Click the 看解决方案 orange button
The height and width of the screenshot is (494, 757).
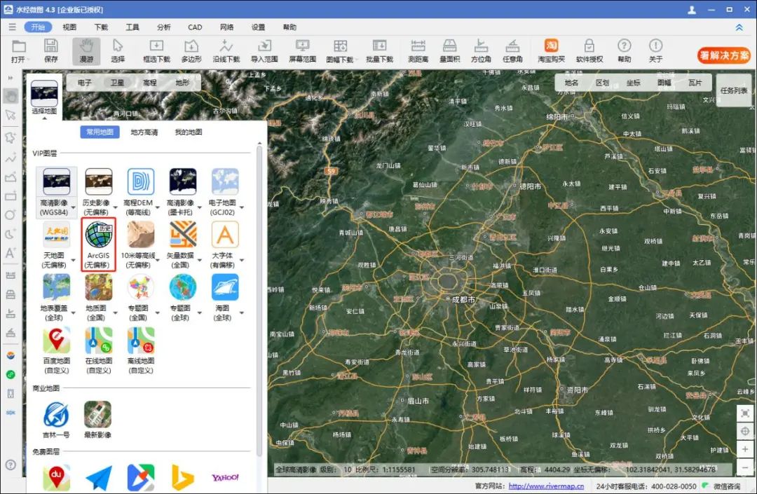(723, 55)
